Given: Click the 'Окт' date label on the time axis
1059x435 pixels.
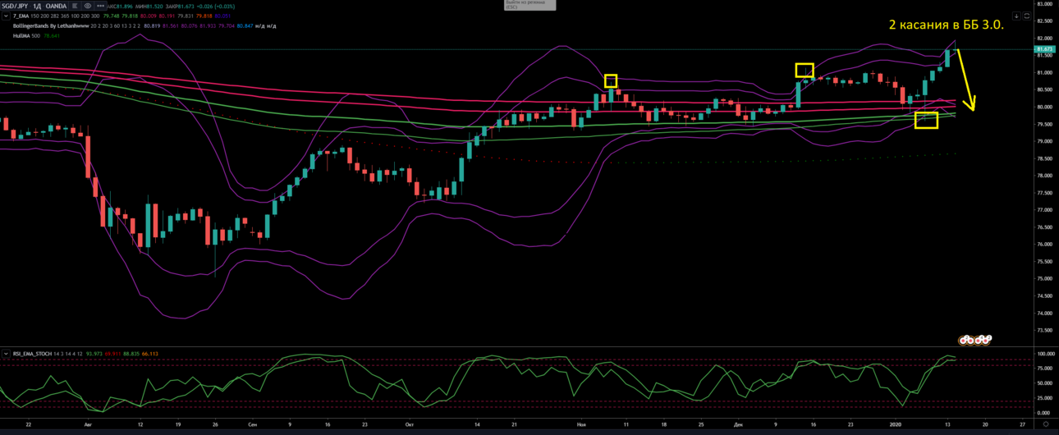Looking at the screenshot, I should click(x=409, y=424).
